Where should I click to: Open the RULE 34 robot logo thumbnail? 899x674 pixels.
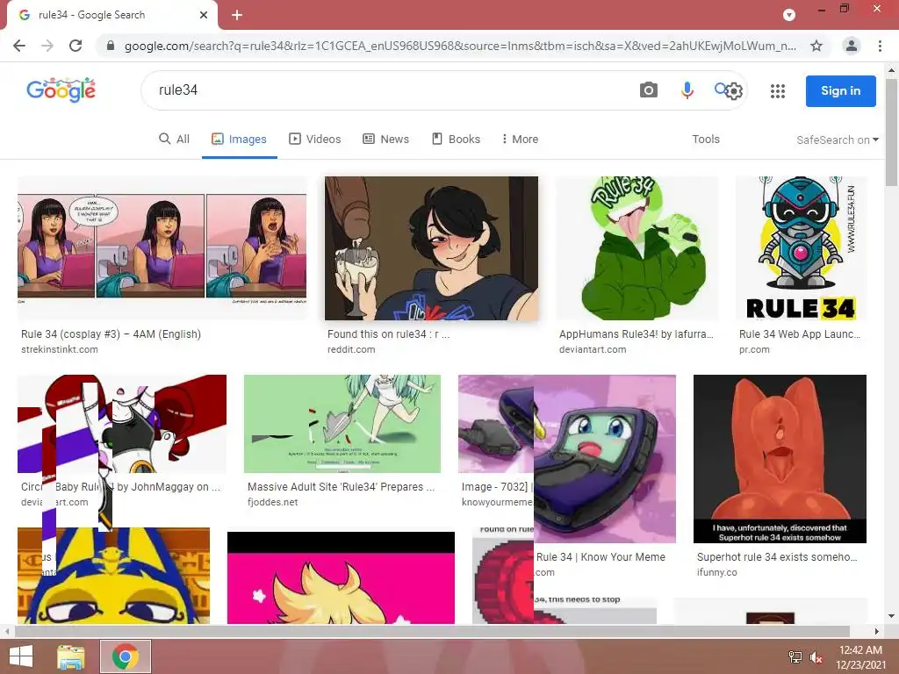tap(801, 248)
